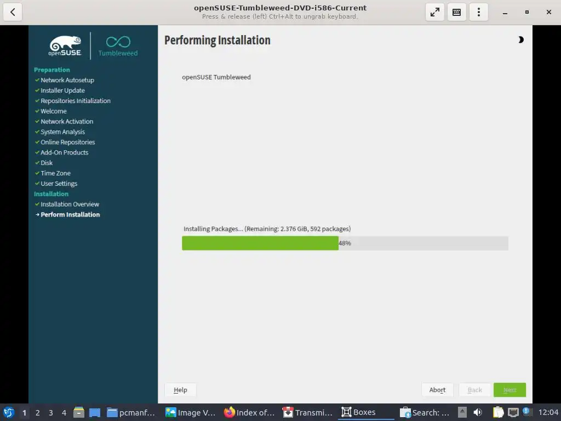
Task: Select Network Activation step
Action: [x=67, y=122]
